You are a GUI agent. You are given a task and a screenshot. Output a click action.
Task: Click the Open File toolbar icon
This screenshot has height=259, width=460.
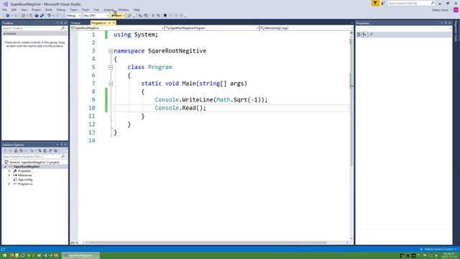pos(31,16)
